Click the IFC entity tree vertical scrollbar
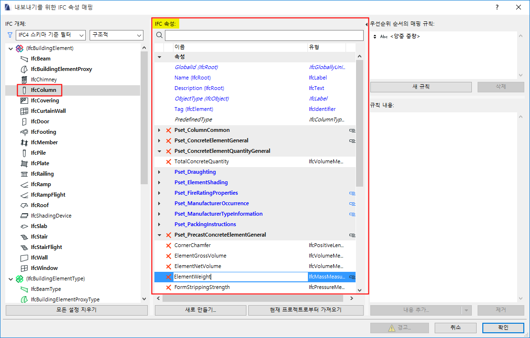Viewport: 530px width, 338px height. click(x=144, y=118)
